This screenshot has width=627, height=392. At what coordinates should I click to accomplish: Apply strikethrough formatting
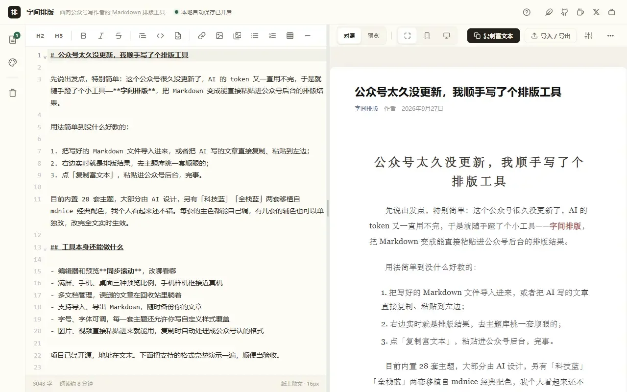(119, 36)
